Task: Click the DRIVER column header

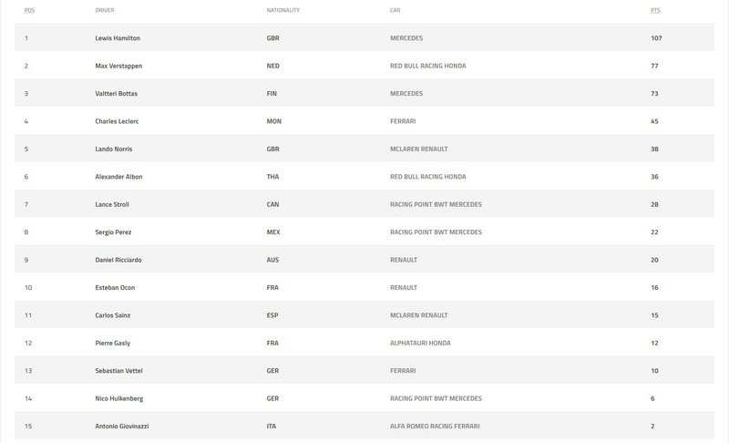Action: (x=105, y=10)
